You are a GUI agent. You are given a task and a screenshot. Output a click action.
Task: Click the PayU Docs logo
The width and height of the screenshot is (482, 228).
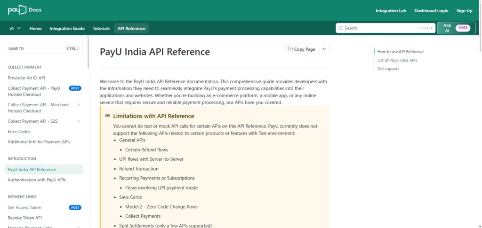click(x=24, y=10)
